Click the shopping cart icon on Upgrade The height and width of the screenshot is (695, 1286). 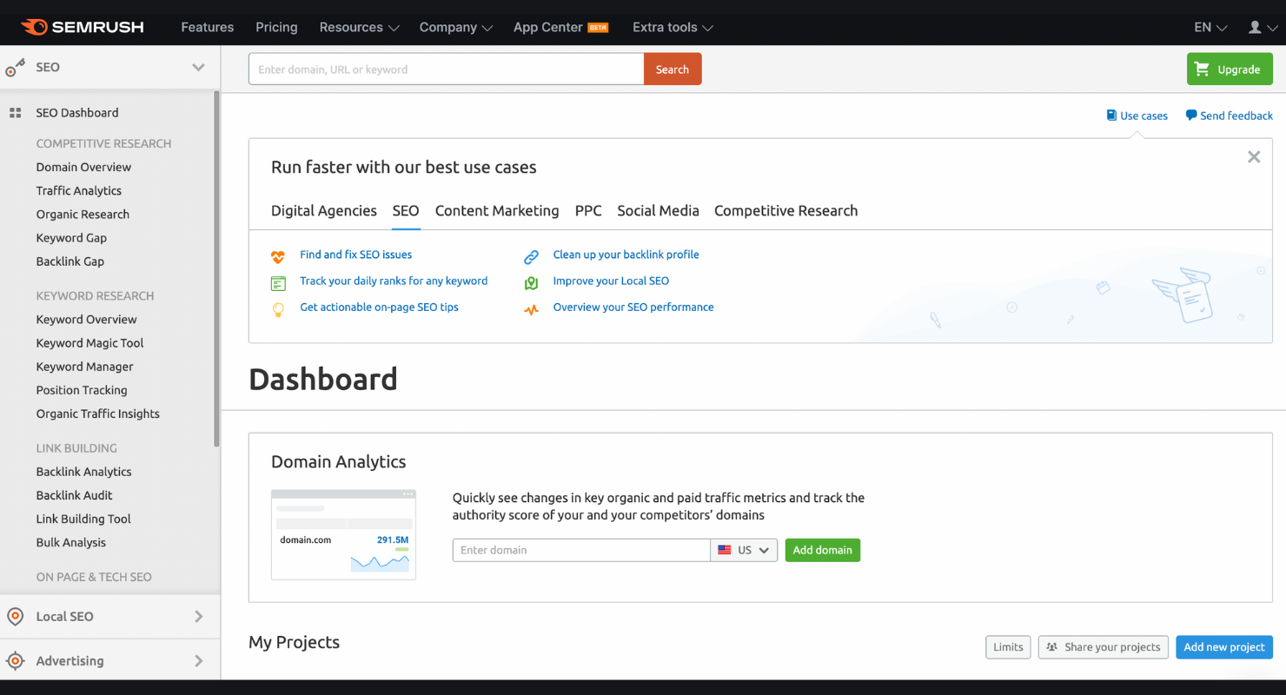(1202, 69)
